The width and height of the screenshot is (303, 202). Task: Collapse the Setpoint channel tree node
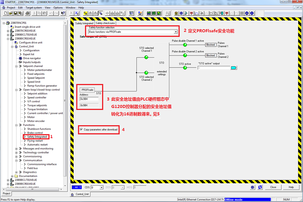16,66
